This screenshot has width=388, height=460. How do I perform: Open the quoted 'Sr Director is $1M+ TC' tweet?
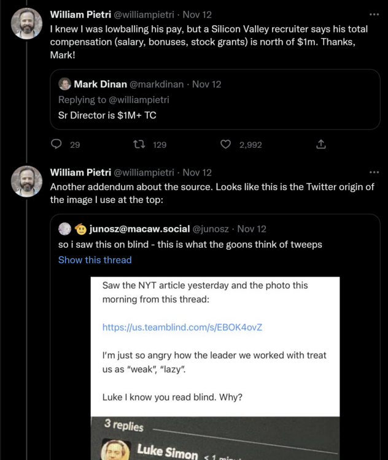[215, 115]
